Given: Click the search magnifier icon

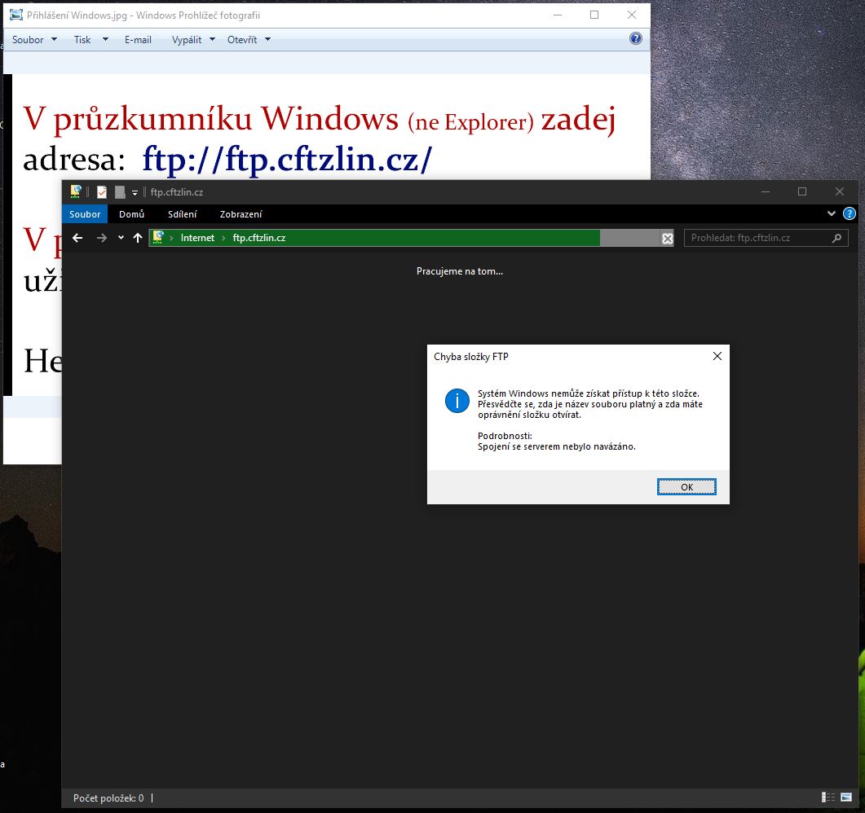Looking at the screenshot, I should 836,238.
